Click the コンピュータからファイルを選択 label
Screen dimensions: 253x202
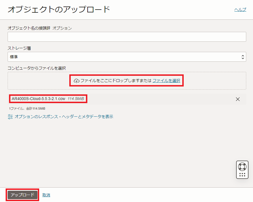37,68
